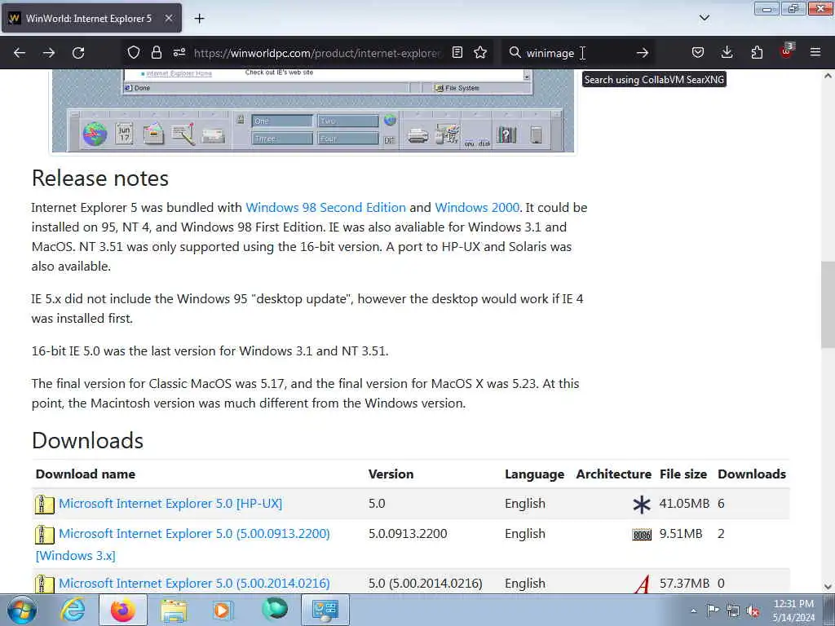Click the search magnifier icon
Viewport: 835px width, 626px height.
point(515,53)
